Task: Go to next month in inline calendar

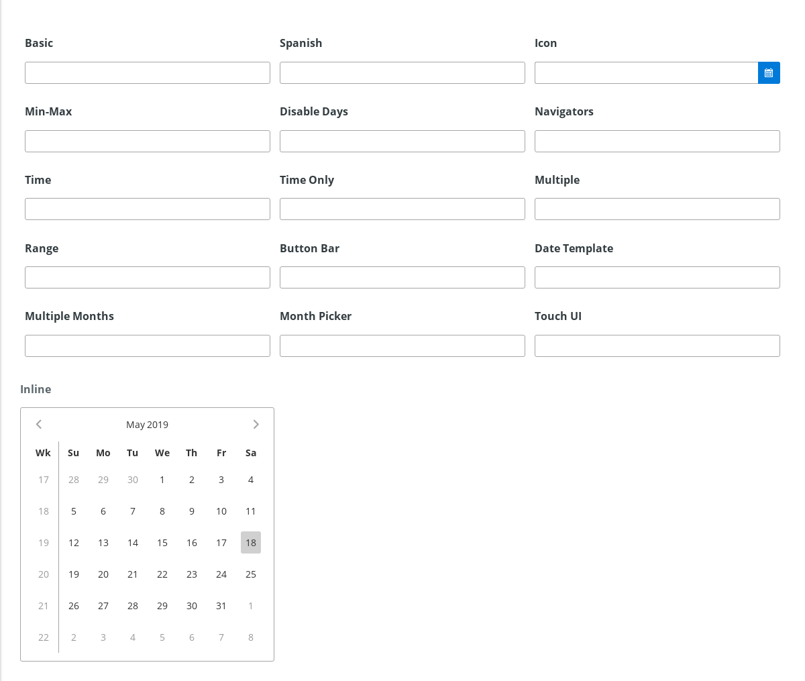Action: (256, 424)
